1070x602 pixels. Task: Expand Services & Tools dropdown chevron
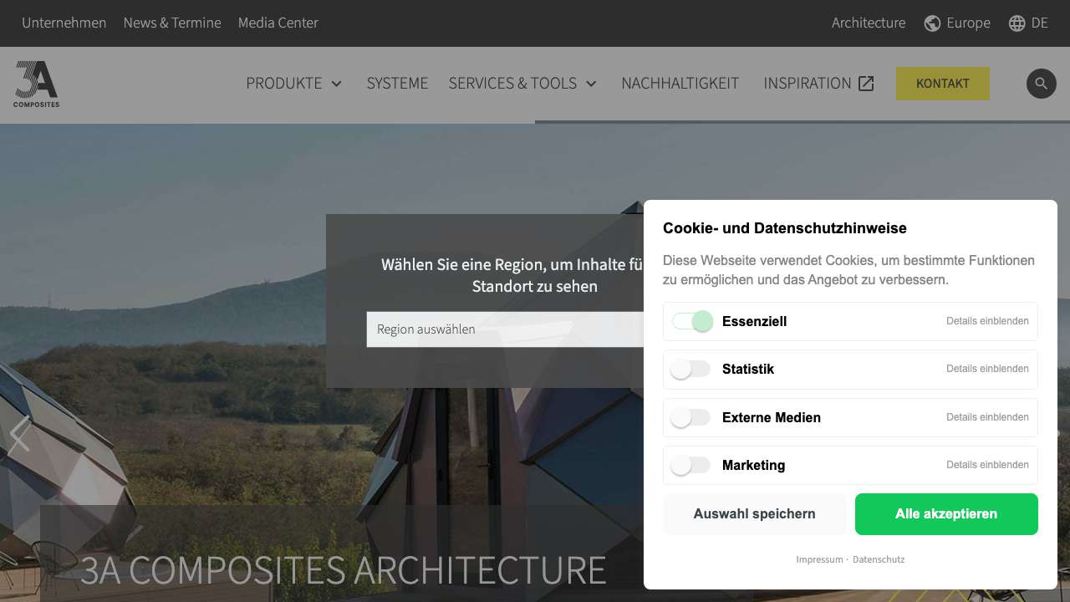tap(591, 84)
